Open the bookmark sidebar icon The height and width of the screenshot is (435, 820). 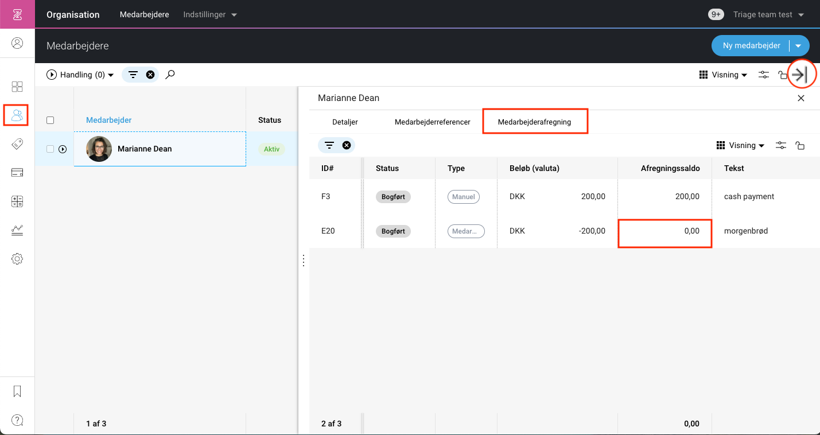17,391
